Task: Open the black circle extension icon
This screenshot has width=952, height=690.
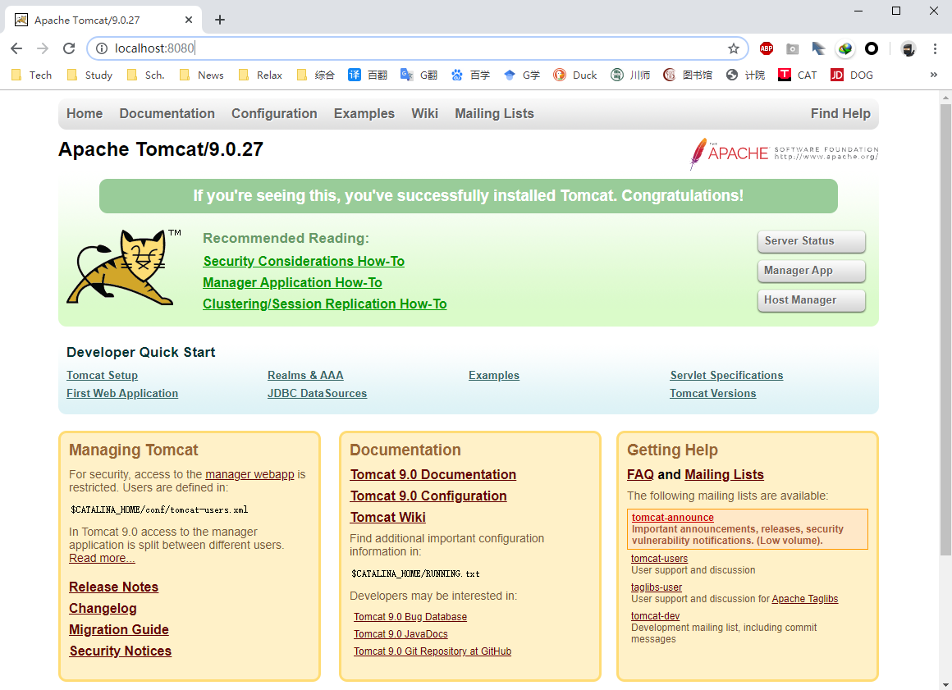Action: [x=872, y=48]
